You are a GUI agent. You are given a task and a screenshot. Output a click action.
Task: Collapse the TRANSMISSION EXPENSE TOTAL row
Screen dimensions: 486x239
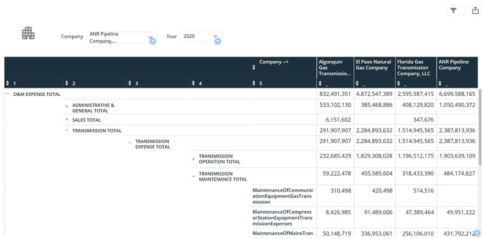130,143
